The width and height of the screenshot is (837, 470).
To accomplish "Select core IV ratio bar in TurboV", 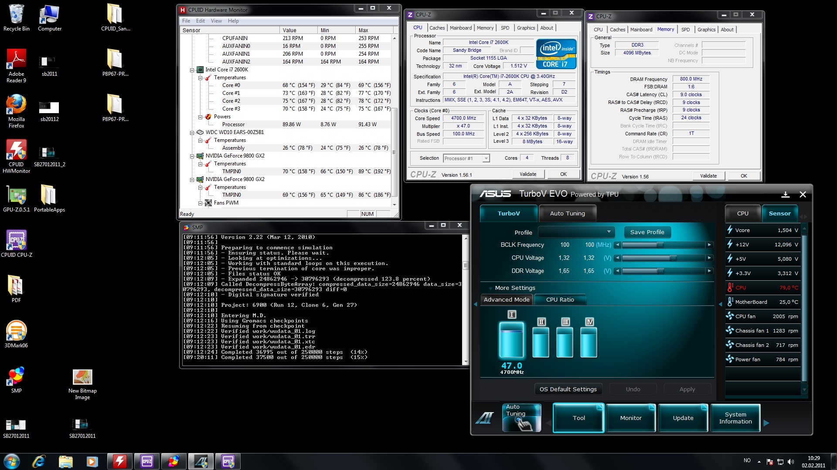I will click(x=589, y=342).
